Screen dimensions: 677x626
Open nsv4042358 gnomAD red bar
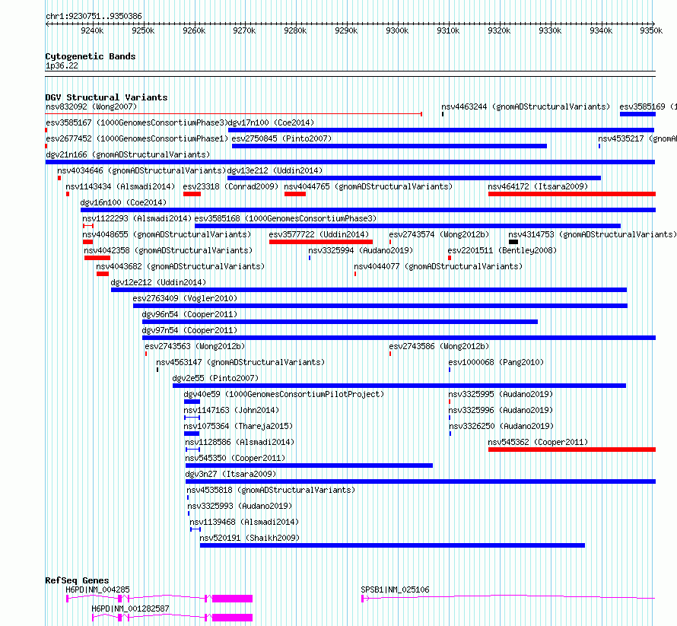(x=97, y=258)
